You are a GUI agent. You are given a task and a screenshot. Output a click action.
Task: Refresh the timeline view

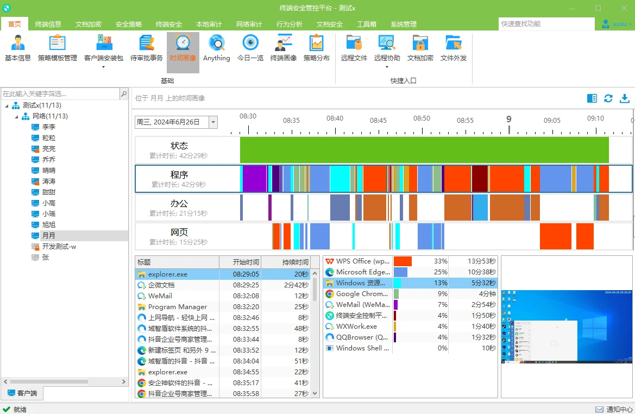(608, 98)
